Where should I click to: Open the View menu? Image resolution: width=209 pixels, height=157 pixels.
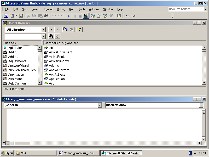25,9
